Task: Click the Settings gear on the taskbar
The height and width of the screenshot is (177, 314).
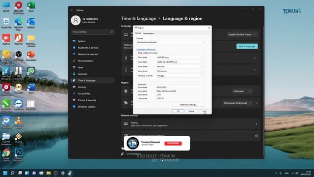Action: (63, 173)
